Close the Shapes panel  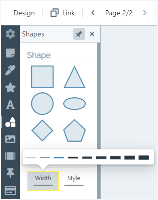point(92,34)
